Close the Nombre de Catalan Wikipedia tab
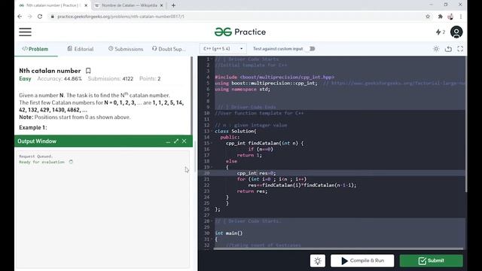The width and height of the screenshot is (482, 271). [x=162, y=5]
